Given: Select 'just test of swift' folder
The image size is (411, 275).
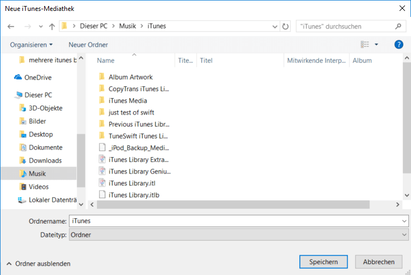Looking at the screenshot, I should tap(126, 112).
